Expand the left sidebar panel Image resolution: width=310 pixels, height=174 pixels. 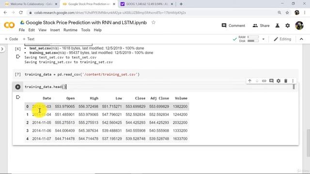coord(2,49)
